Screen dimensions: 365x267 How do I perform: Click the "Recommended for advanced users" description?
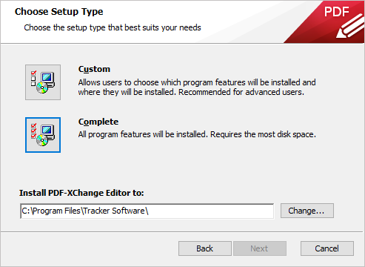(241, 92)
